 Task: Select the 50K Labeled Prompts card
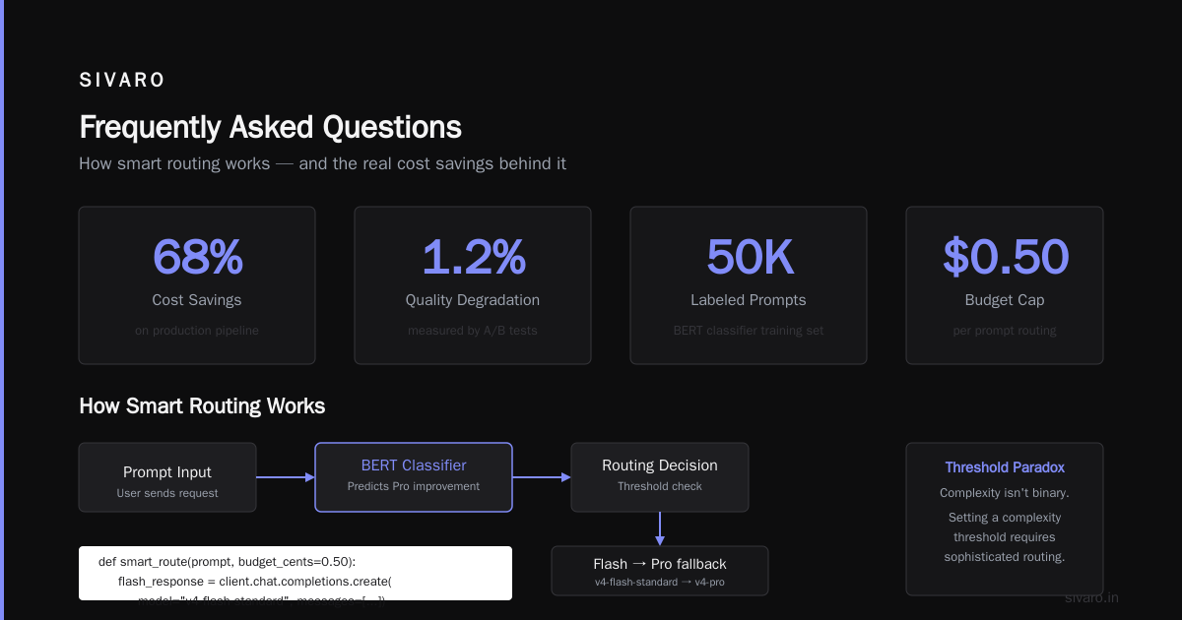click(749, 285)
